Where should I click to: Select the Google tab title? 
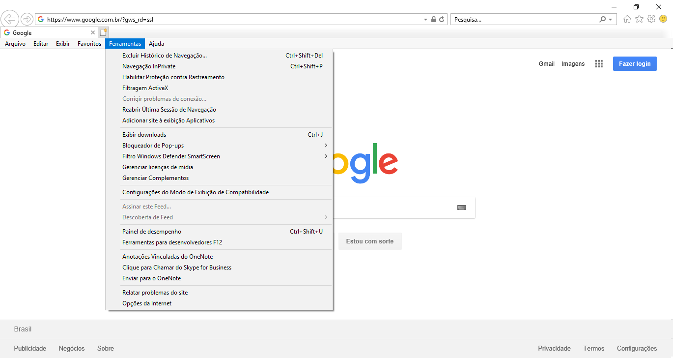click(22, 33)
